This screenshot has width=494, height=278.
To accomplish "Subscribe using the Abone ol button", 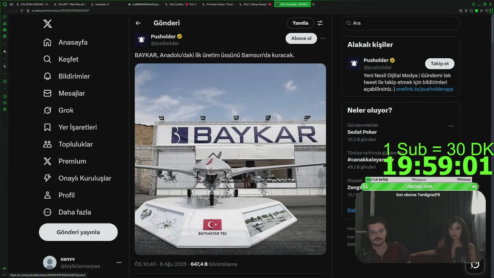I will point(301,38).
